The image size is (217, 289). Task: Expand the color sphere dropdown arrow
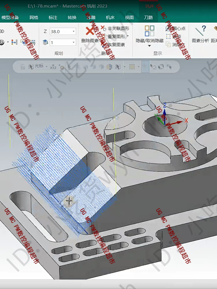[8, 42]
